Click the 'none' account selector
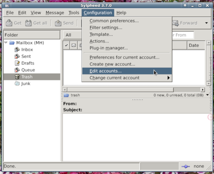Image resolution: width=214 pixels, height=174 pixels. 199,166
